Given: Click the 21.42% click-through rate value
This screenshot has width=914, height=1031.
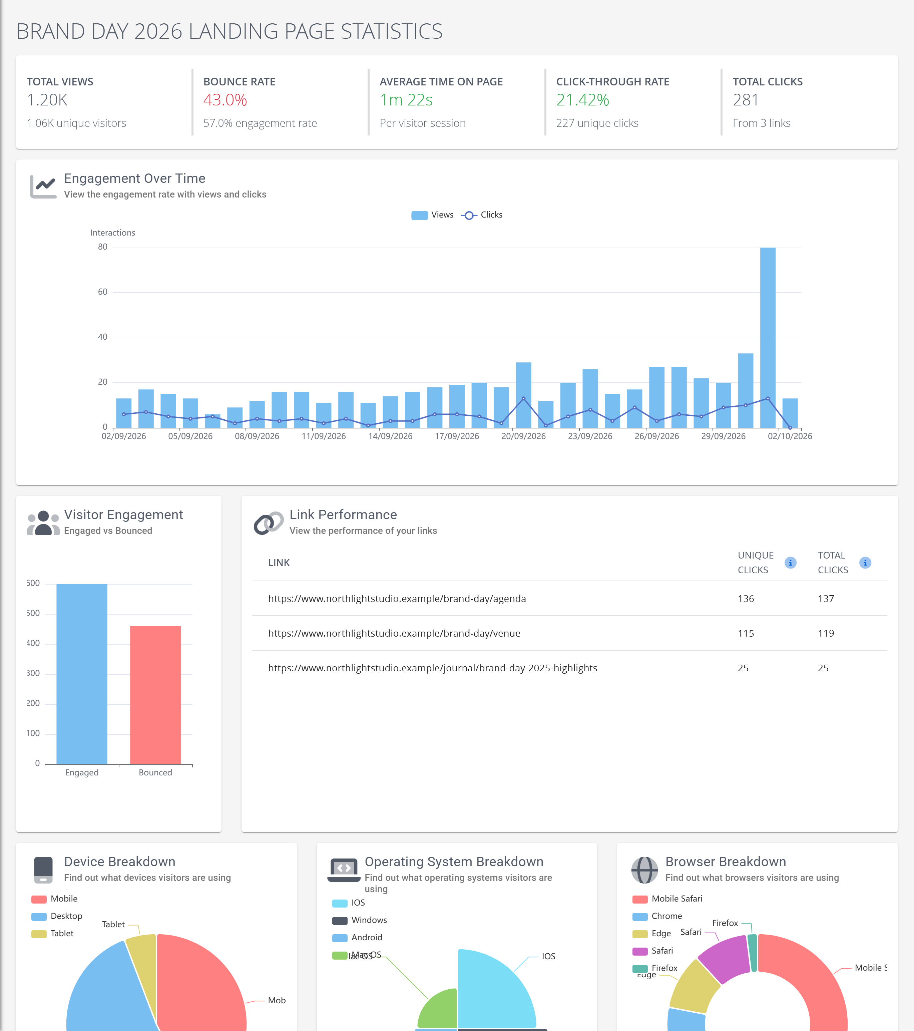Looking at the screenshot, I should 583,100.
